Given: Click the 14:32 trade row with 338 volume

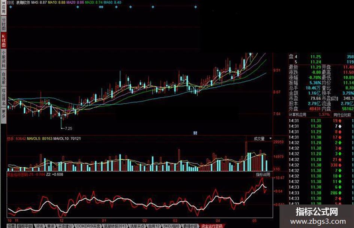Looking at the screenshot, I should click(321, 165).
